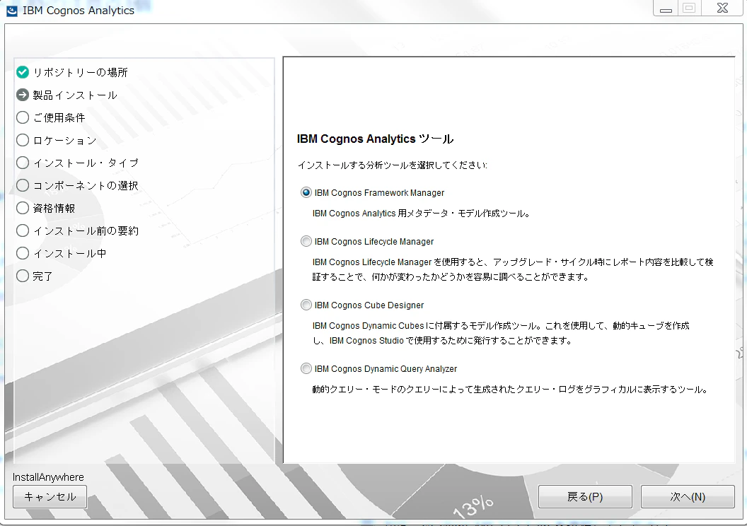Click the キャンセル button

pos(50,497)
